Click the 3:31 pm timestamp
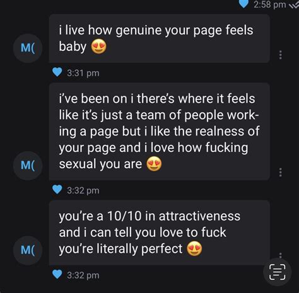Screen dimensions: 299x293 [83, 73]
